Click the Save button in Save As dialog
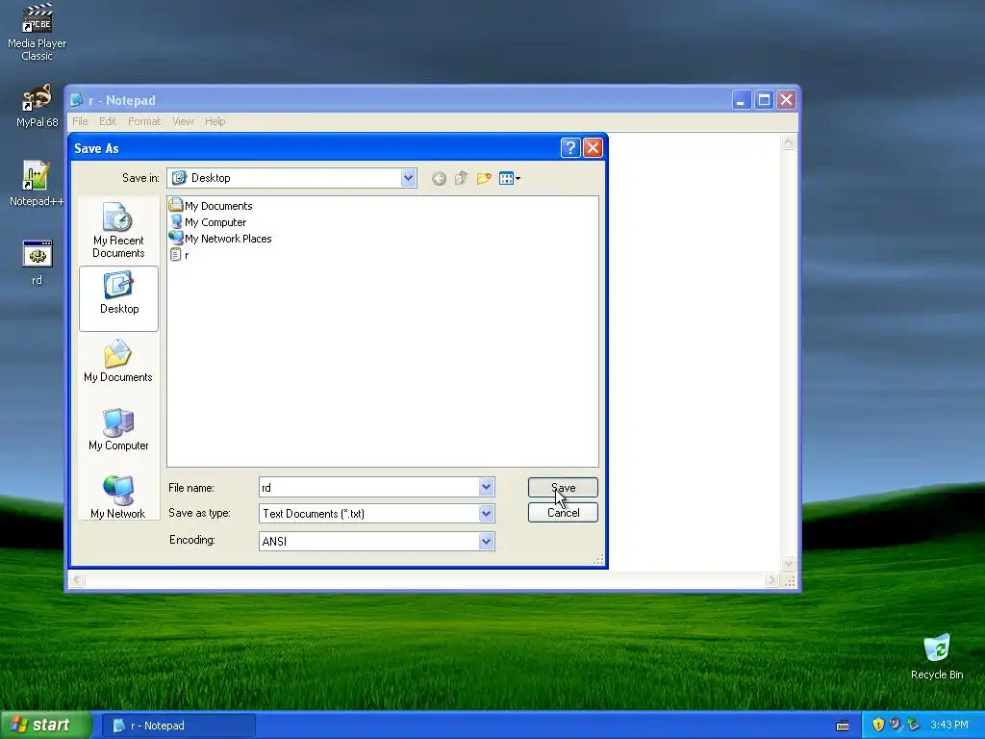 (x=563, y=488)
